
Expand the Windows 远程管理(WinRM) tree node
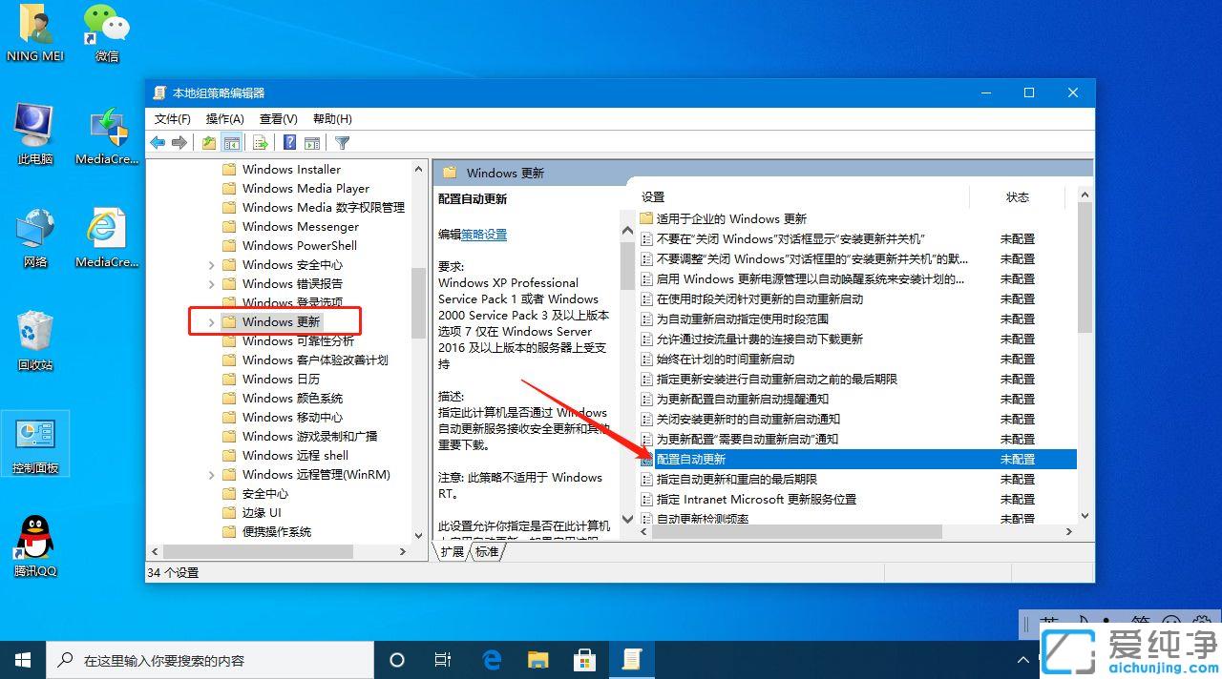click(x=212, y=474)
